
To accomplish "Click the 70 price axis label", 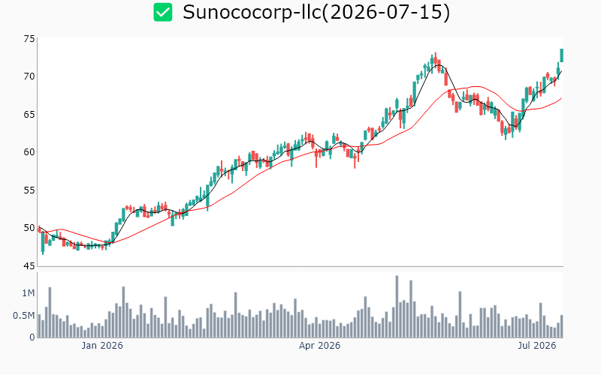I will pos(29,76).
